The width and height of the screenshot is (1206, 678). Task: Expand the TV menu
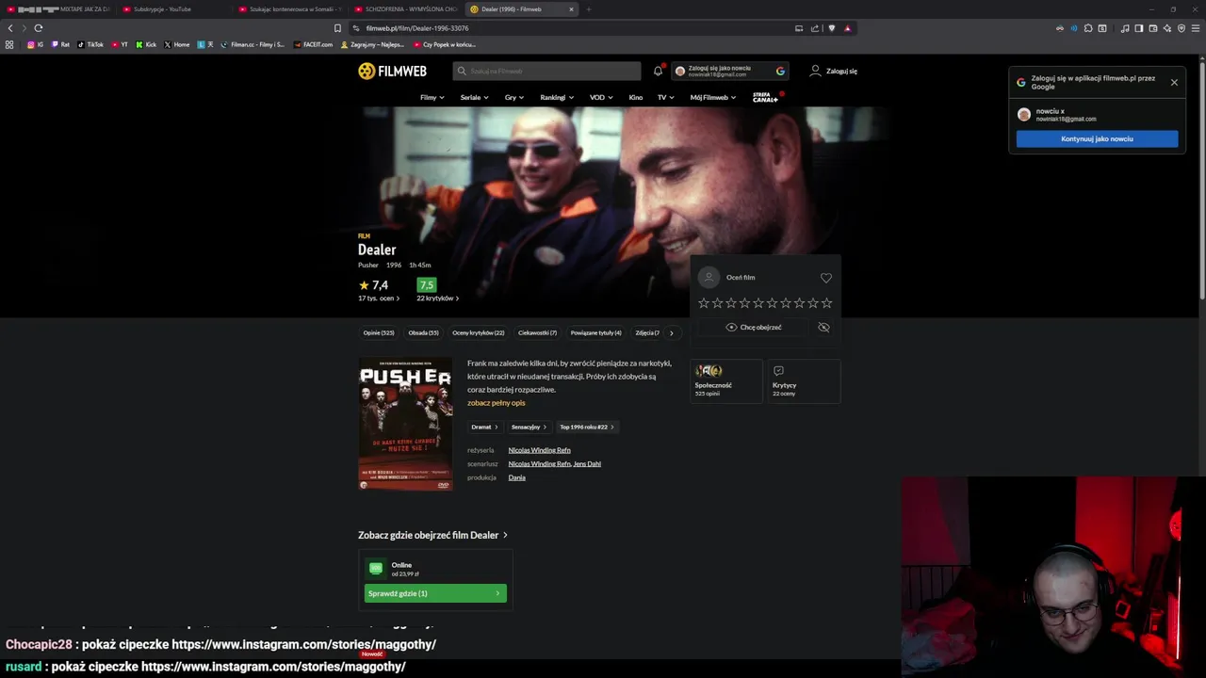666,97
